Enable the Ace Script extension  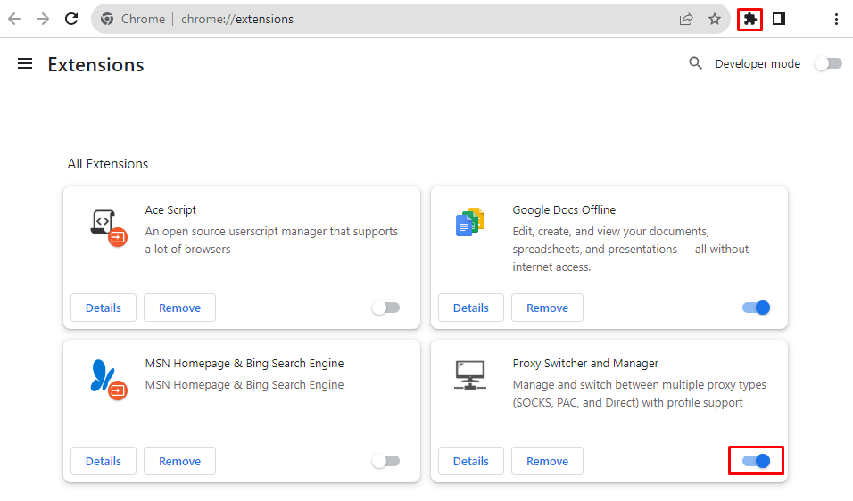pos(386,308)
